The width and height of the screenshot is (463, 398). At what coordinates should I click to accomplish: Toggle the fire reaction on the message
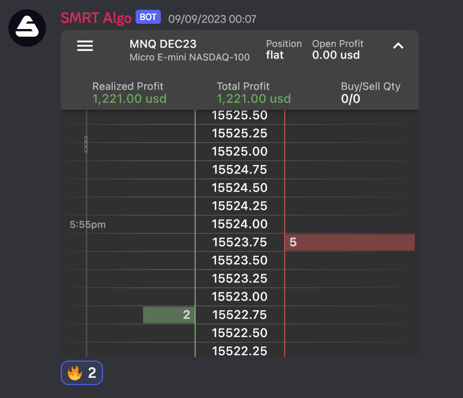(x=81, y=373)
